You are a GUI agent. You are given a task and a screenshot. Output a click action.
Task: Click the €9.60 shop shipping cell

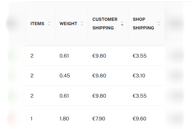tap(139, 119)
